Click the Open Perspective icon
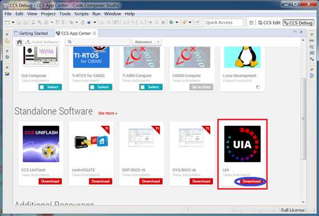This screenshot has width=319, height=216. [251, 23]
